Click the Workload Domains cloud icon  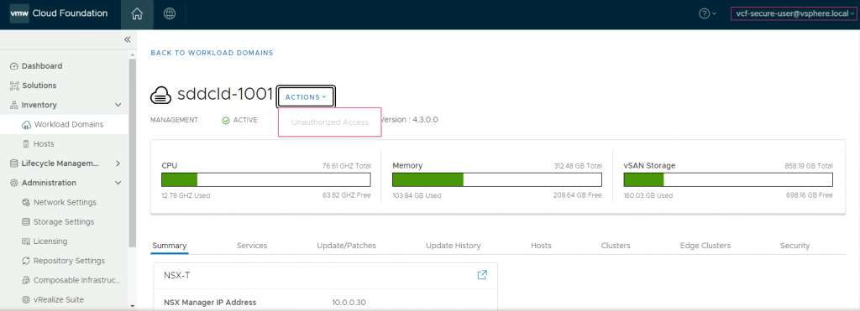[x=26, y=125]
